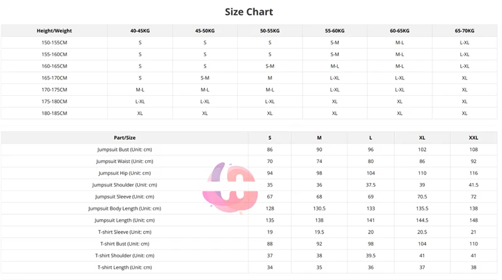Viewport: 502px width, 280px height.
Task: Click the 144.5 value in Jumpsuit Length row
Action: tap(422, 220)
